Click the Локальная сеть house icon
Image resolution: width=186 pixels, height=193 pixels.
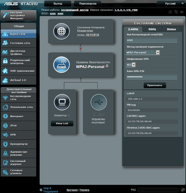(x=6, y=107)
